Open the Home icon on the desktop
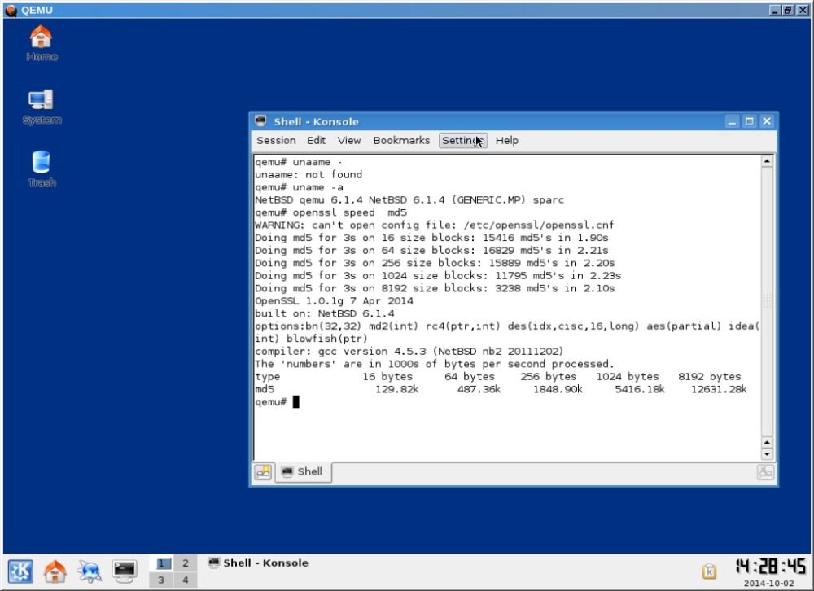This screenshot has height=591, width=814. click(41, 39)
